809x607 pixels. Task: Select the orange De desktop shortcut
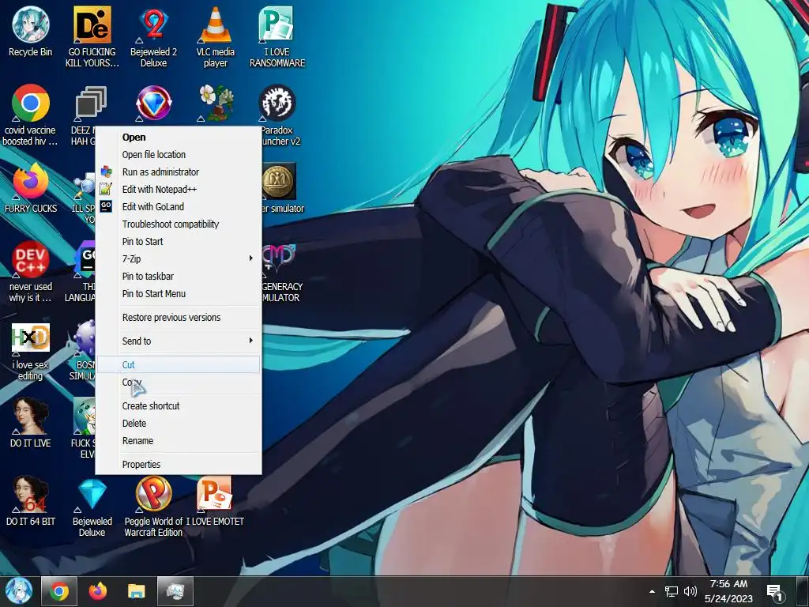[92, 37]
